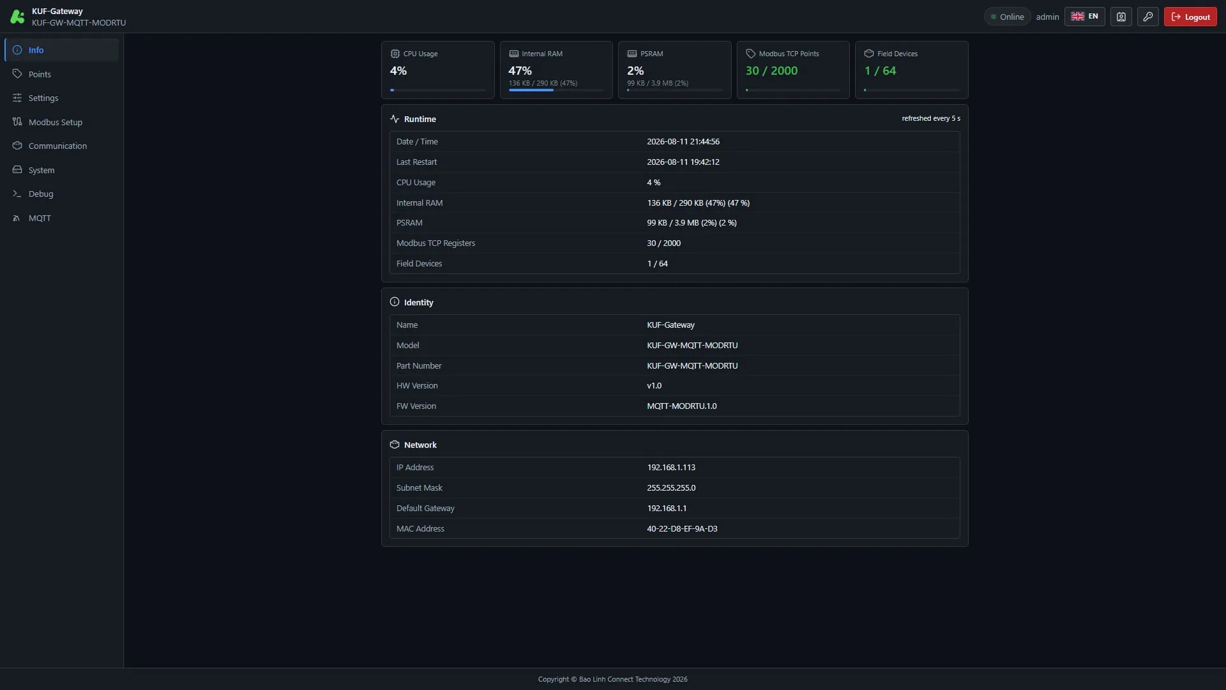Click the "refreshed every 5 s" label
1226x690 pixels.
coord(930,118)
